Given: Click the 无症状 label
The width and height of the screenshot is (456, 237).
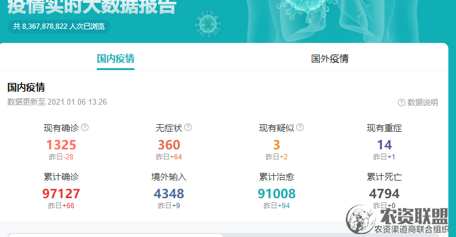Looking at the screenshot, I should [x=169, y=128].
